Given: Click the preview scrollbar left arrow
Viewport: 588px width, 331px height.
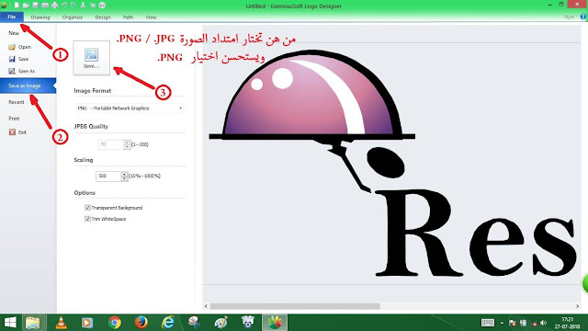Looking at the screenshot, I should tap(206, 306).
